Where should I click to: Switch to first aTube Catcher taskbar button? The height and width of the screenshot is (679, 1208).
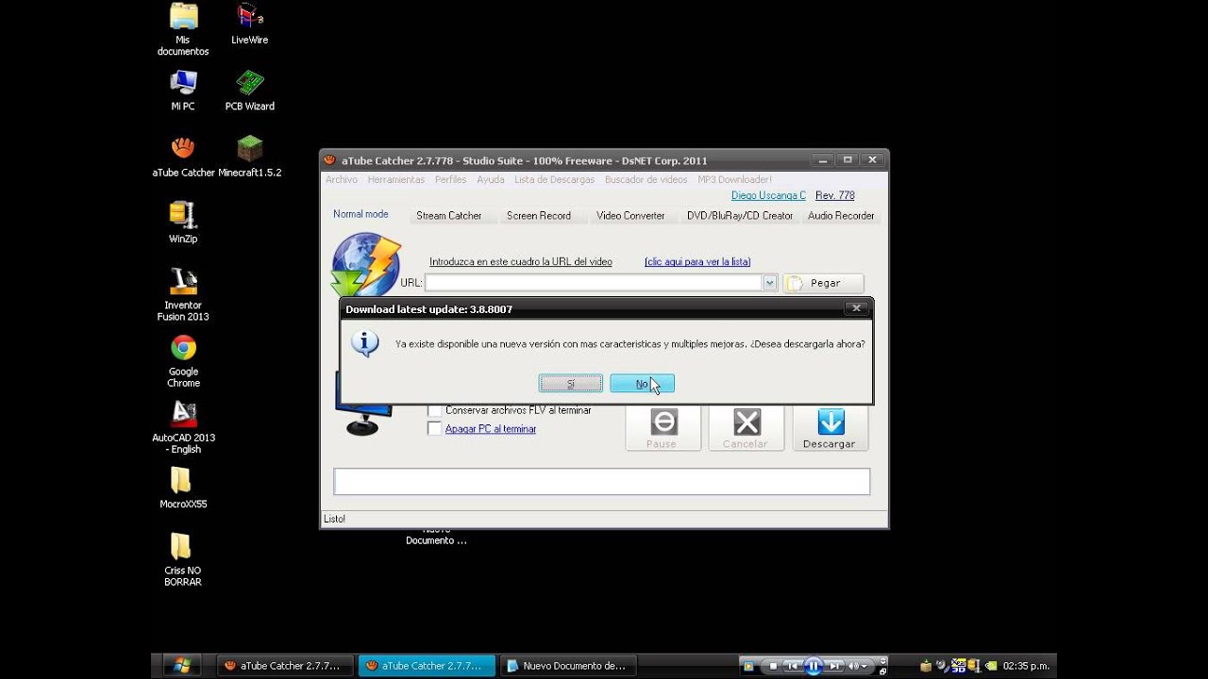point(285,666)
